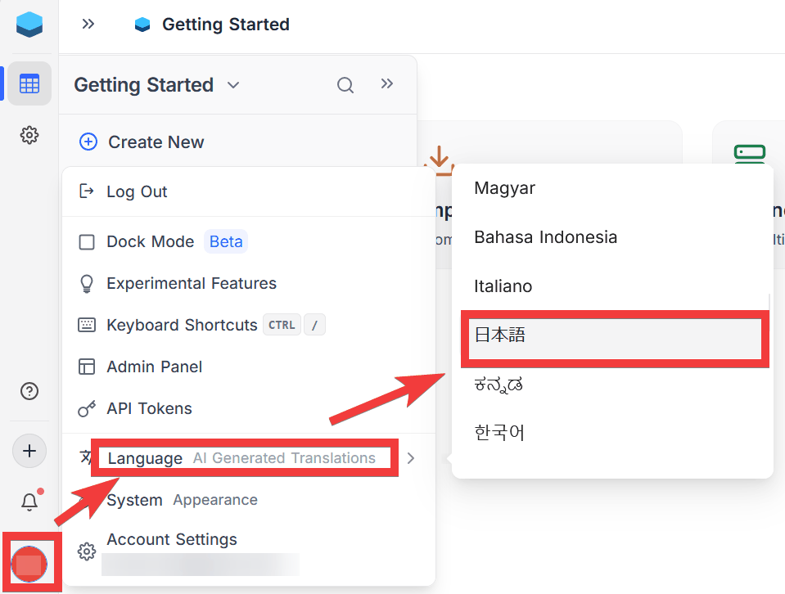Open notifications bell icon

pos(29,502)
